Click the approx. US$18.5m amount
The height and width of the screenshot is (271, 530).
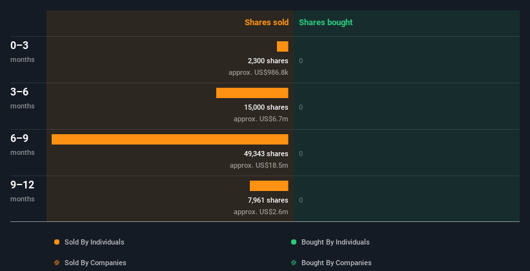coord(259,166)
